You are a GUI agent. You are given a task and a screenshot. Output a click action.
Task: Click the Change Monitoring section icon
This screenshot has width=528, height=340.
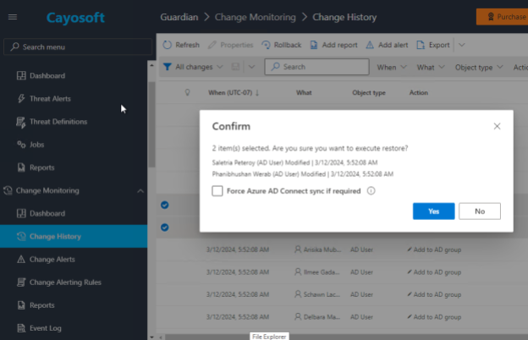click(8, 190)
